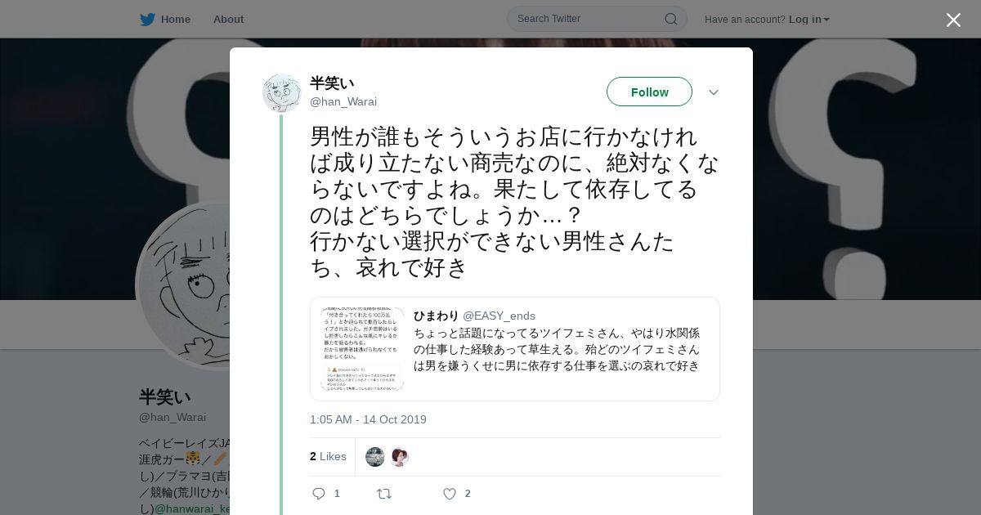Expand the tweet options chevron
This screenshot has height=515, width=981.
click(714, 92)
